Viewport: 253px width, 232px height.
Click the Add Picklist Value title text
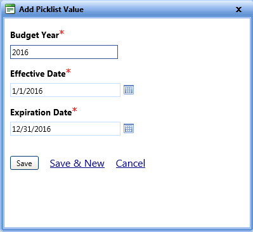(51, 10)
